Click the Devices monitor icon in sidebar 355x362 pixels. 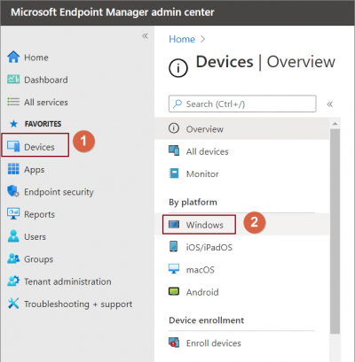point(13,146)
